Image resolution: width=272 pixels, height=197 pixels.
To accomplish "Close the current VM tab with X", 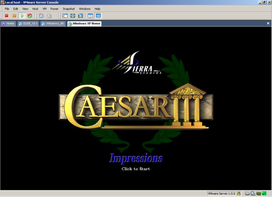I will click(x=268, y=23).
